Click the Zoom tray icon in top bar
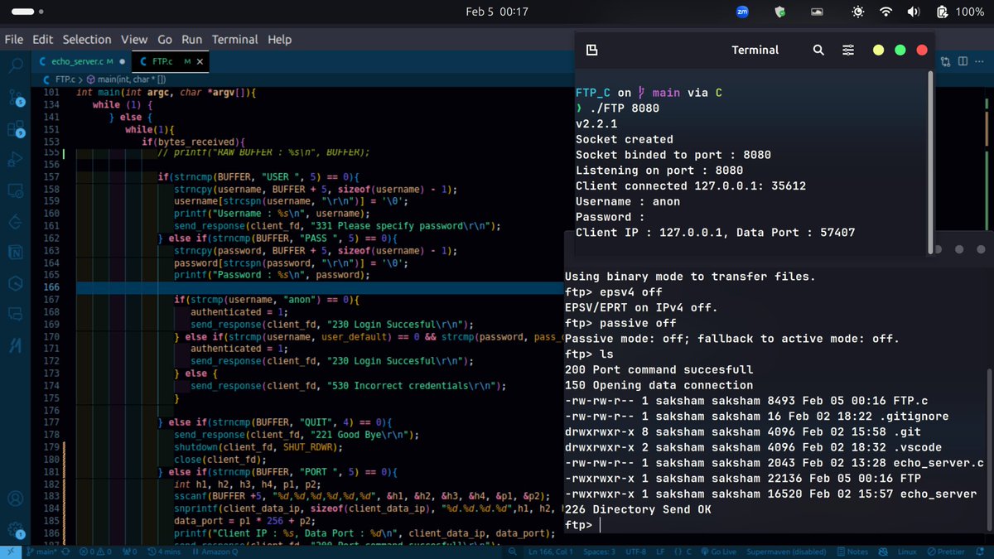The image size is (994, 559). [743, 12]
